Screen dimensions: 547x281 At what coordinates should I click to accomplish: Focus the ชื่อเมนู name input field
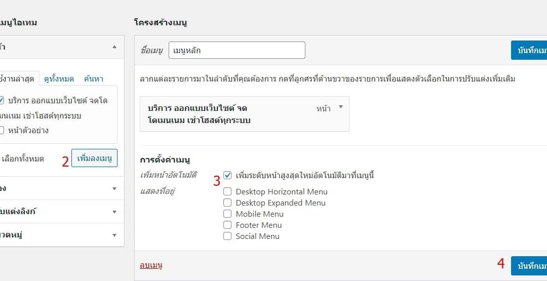coord(237,50)
